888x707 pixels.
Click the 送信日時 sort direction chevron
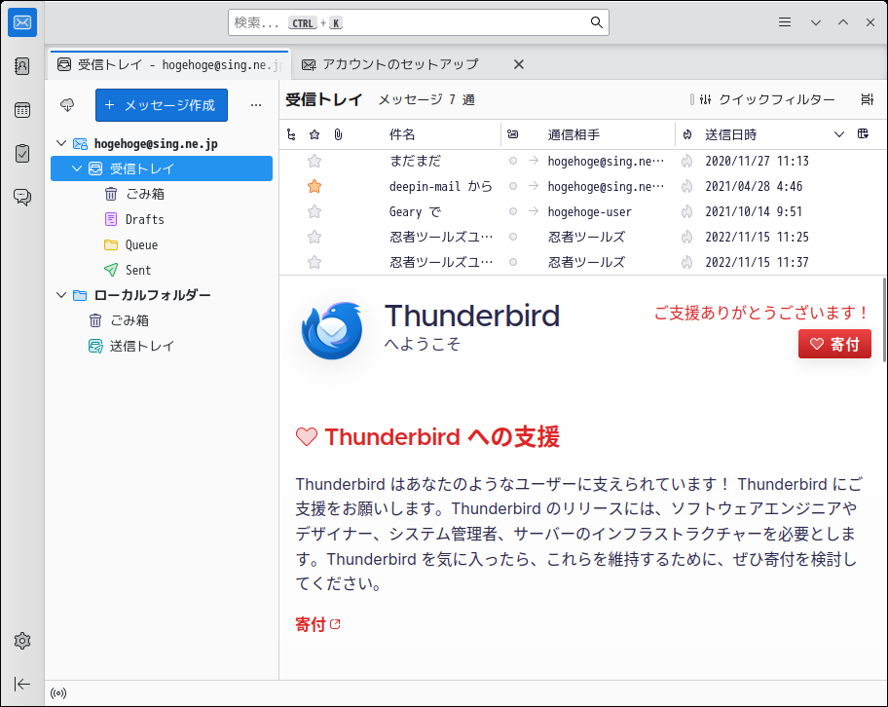click(839, 134)
